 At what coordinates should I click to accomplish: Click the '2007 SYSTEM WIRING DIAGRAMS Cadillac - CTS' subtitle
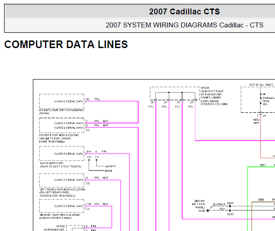[185, 25]
